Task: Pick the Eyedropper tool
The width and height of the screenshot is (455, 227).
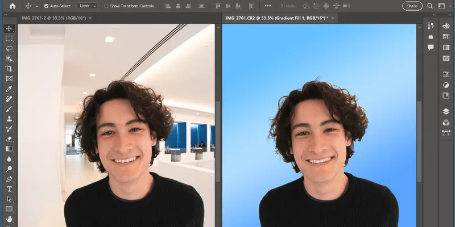Action: (x=9, y=89)
